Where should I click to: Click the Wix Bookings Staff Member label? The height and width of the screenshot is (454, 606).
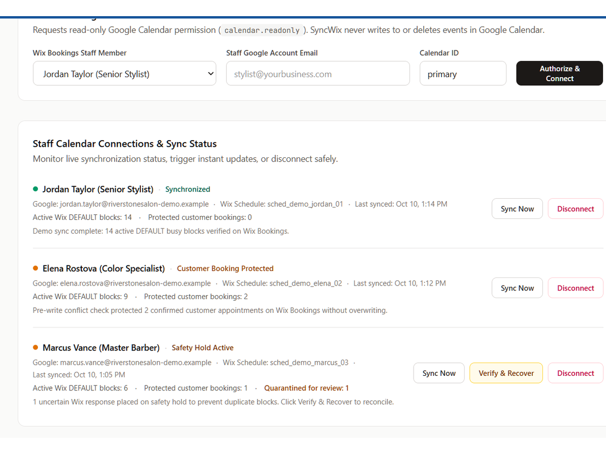tap(80, 53)
